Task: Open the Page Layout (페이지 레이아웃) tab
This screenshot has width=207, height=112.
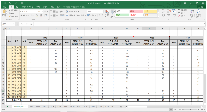Action: tap(28, 7)
